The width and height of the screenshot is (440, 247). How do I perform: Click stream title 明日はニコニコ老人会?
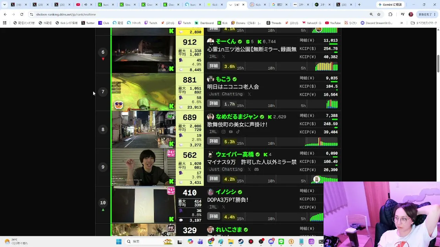[x=233, y=87]
